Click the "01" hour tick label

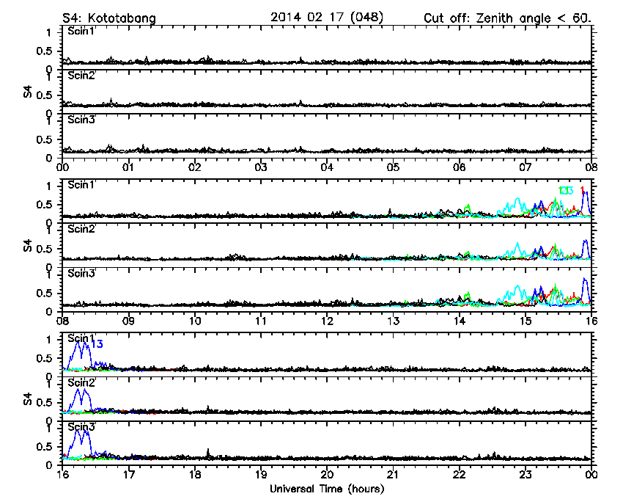[x=128, y=167]
